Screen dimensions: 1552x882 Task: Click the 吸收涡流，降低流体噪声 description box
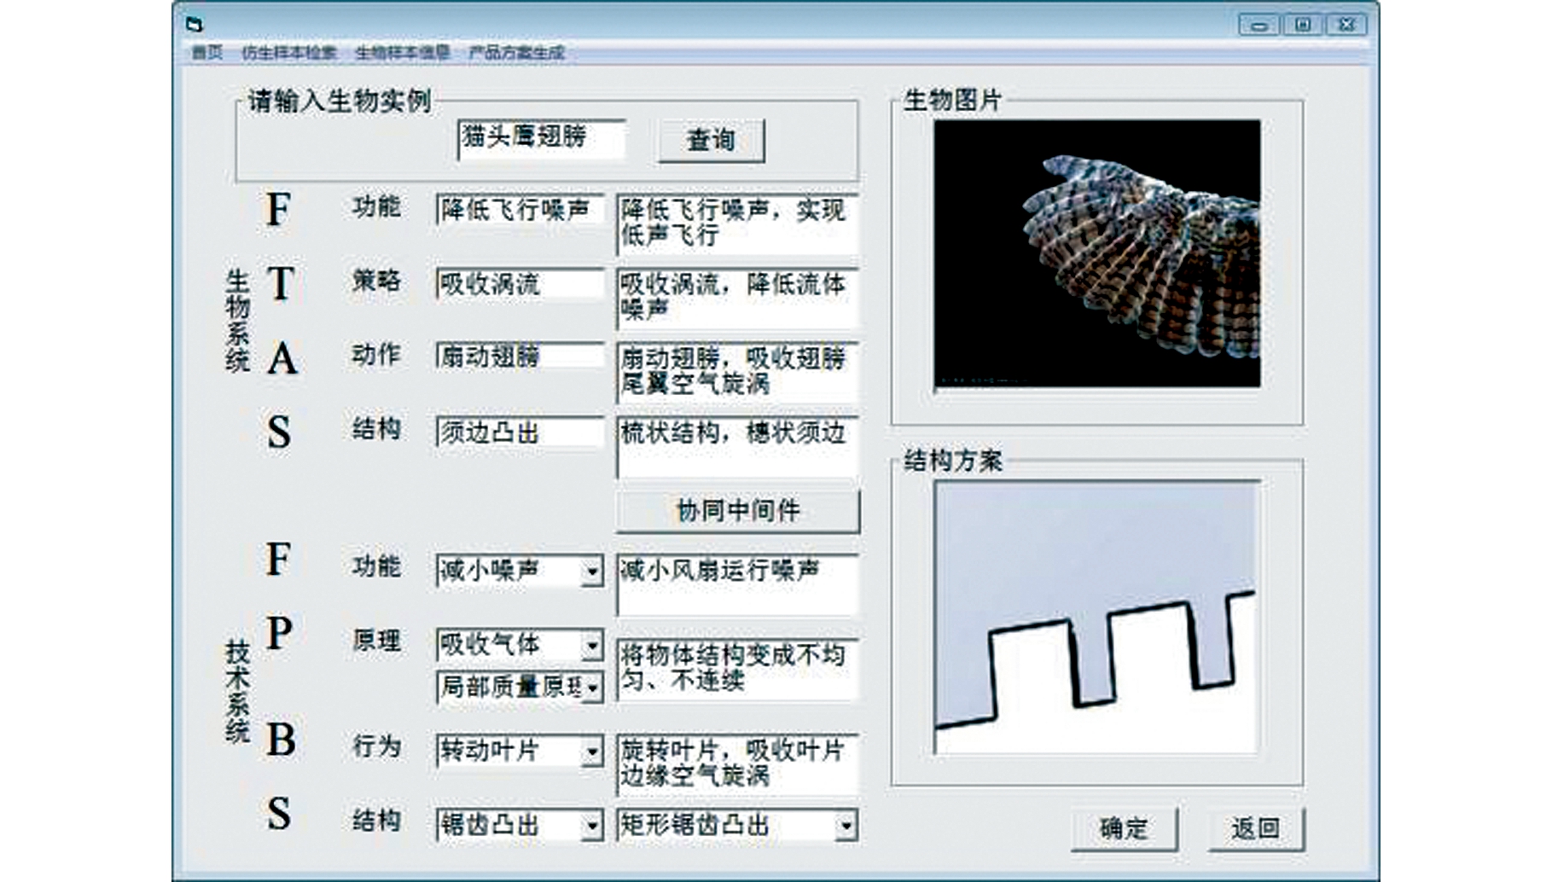tap(737, 299)
